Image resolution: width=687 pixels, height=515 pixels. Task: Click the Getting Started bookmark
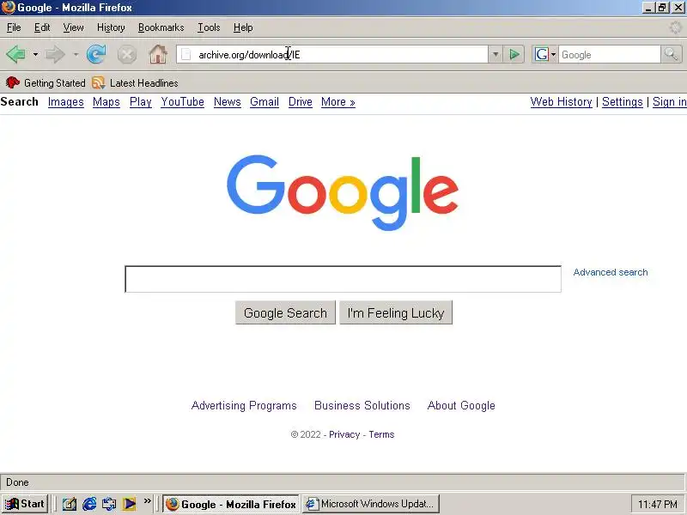(46, 82)
